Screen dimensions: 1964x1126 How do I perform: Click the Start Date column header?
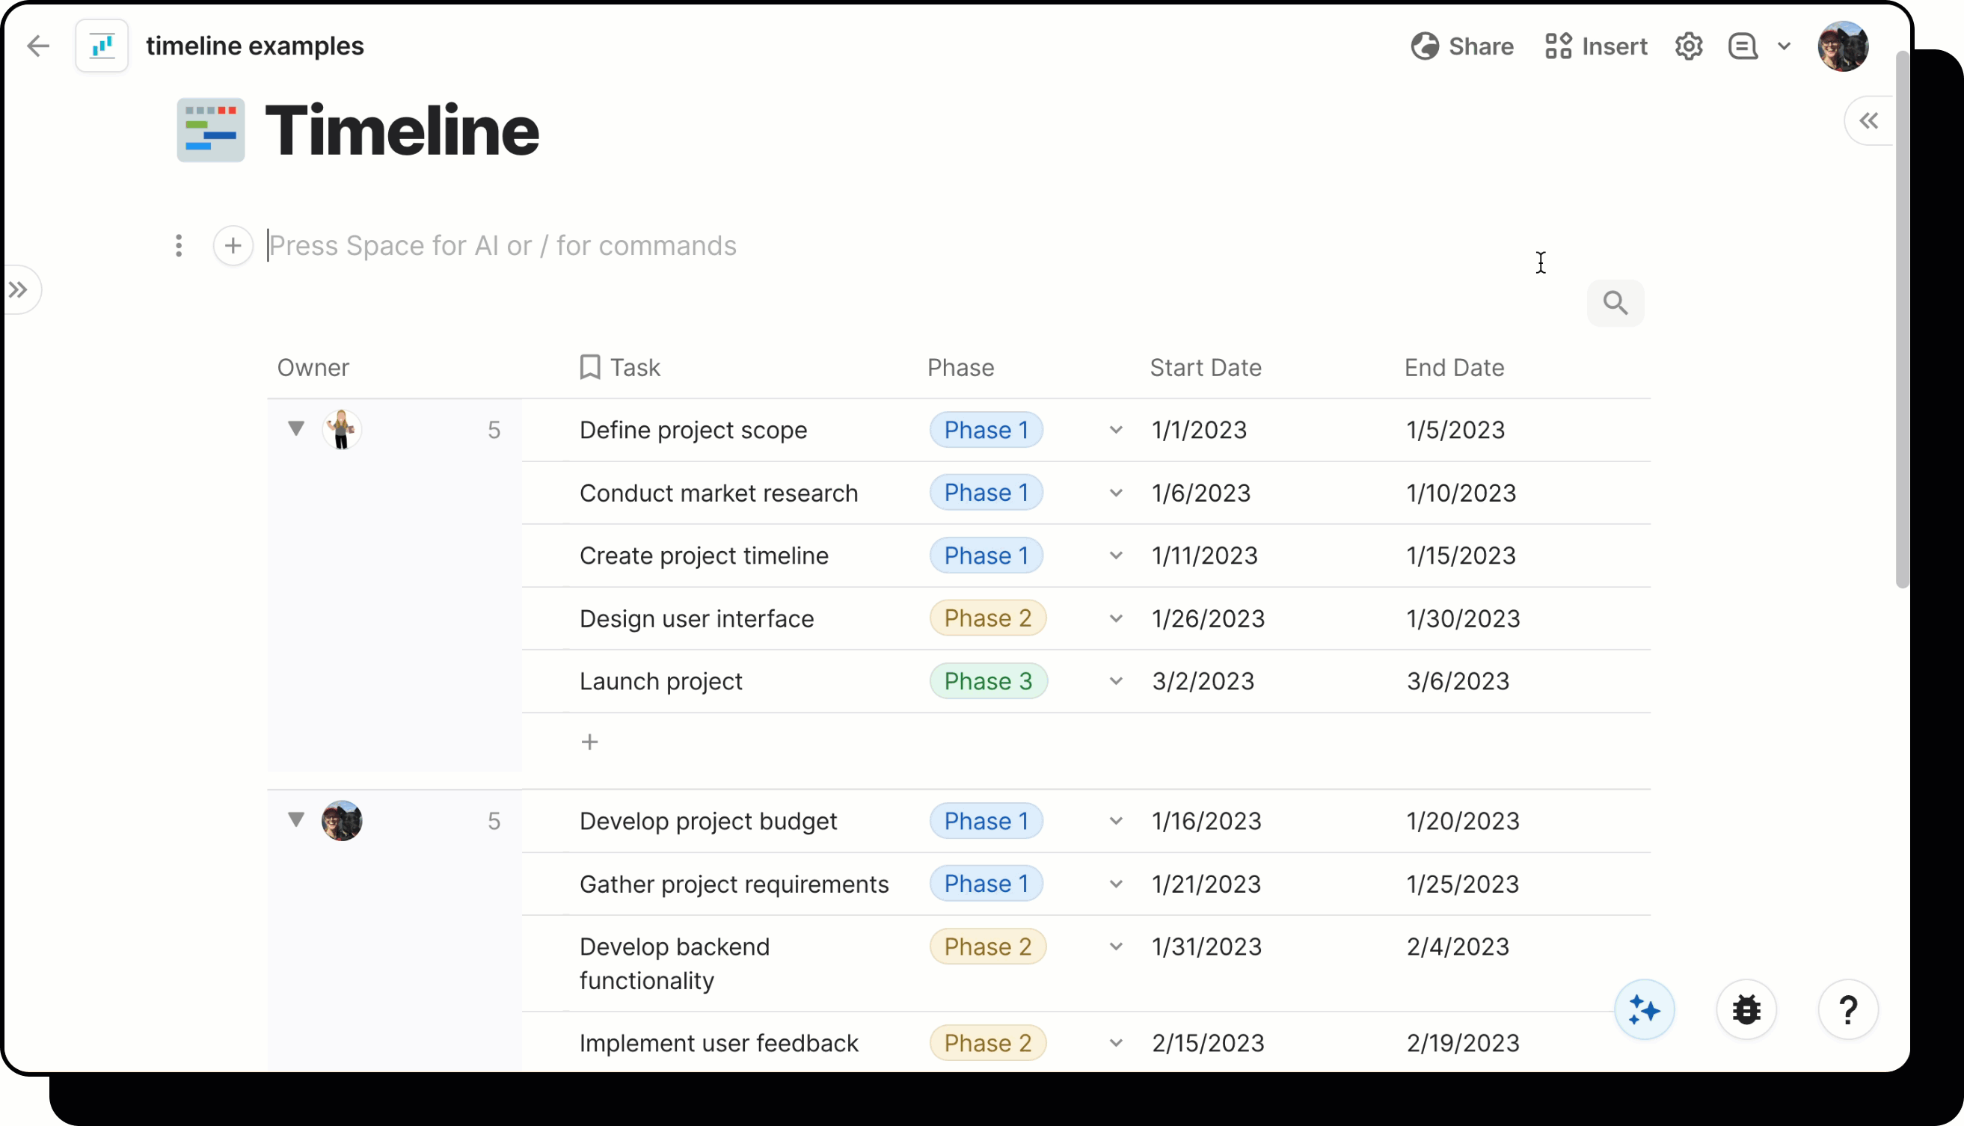pyautogui.click(x=1204, y=367)
